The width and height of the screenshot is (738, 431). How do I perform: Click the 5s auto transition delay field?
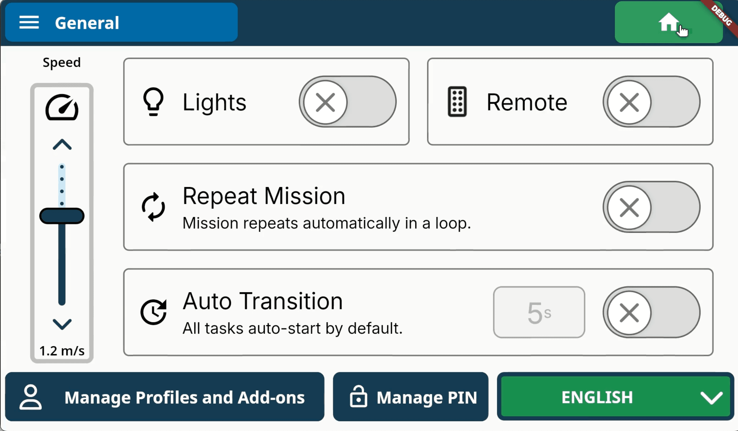click(x=539, y=312)
